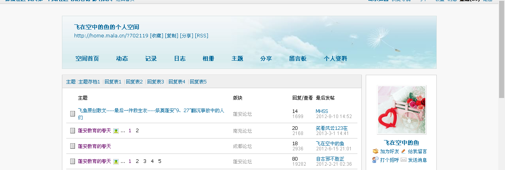
Task: Click the handshake icon beside 加为好友
Action: pyautogui.click(x=375, y=152)
